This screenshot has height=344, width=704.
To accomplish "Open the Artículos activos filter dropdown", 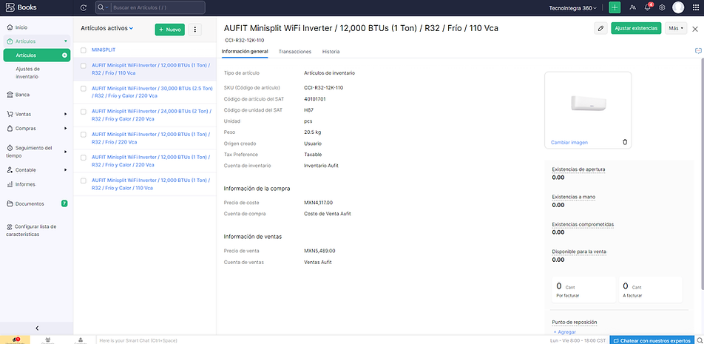I will 106,28.
